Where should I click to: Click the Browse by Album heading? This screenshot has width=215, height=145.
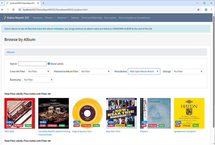pyautogui.click(x=20, y=40)
